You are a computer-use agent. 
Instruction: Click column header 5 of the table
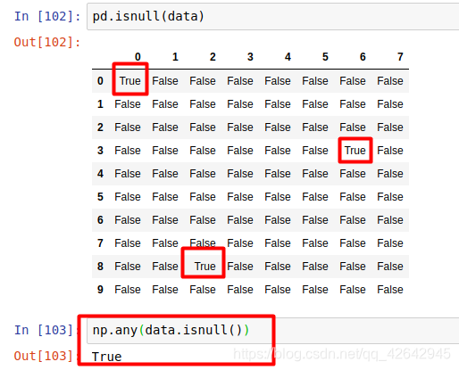point(325,57)
